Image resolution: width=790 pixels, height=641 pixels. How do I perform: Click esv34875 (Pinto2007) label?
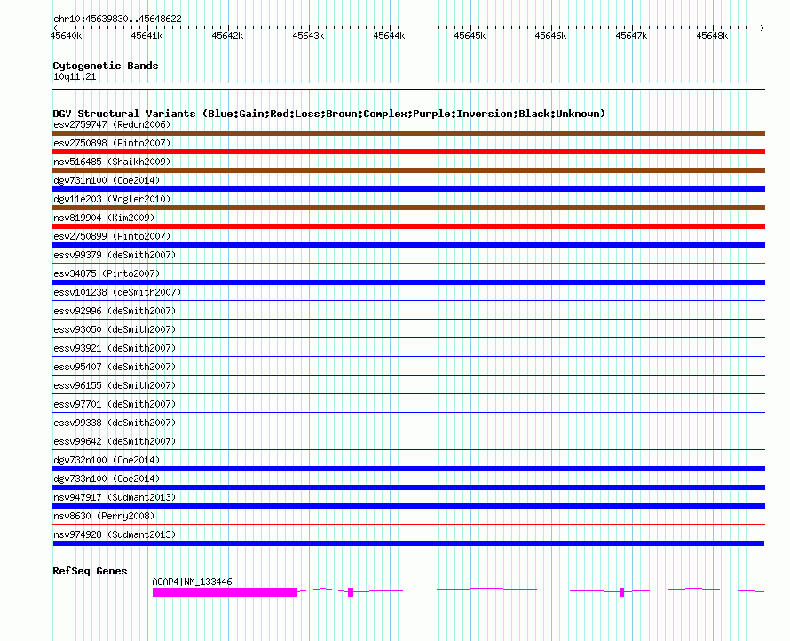pyautogui.click(x=107, y=273)
